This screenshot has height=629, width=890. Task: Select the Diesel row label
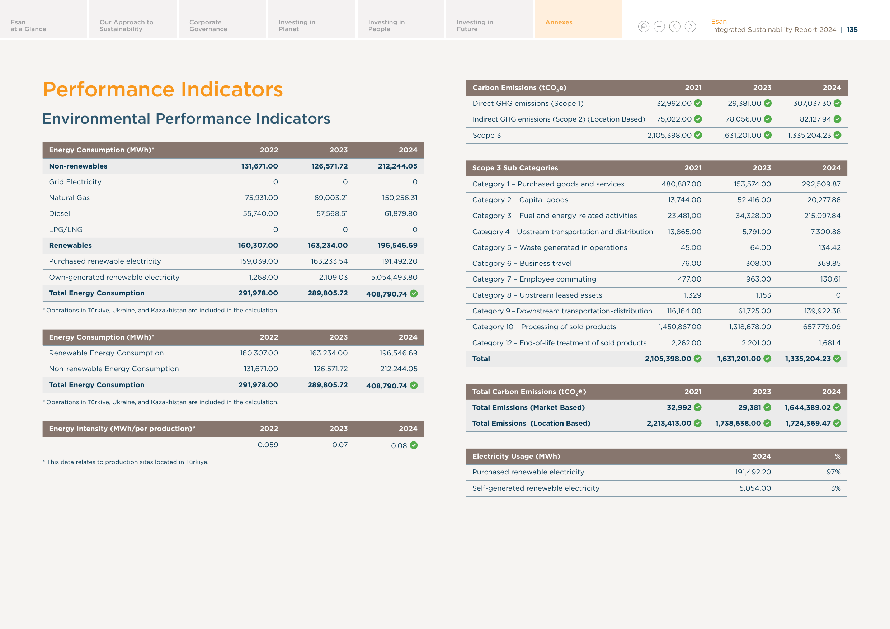pyautogui.click(x=59, y=213)
